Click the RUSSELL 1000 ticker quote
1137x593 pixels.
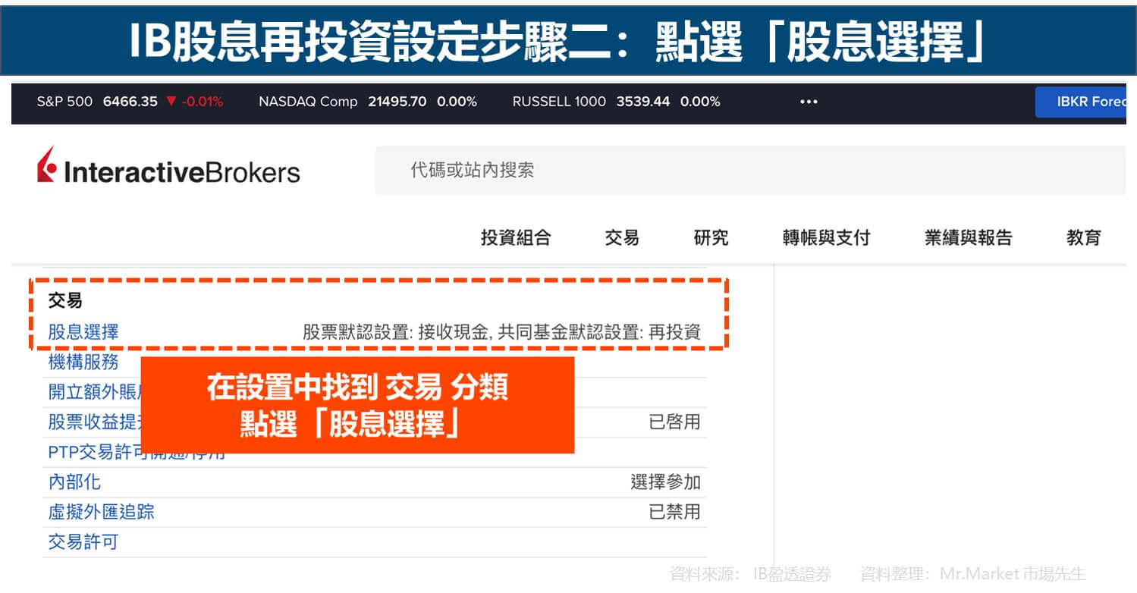[x=615, y=102]
